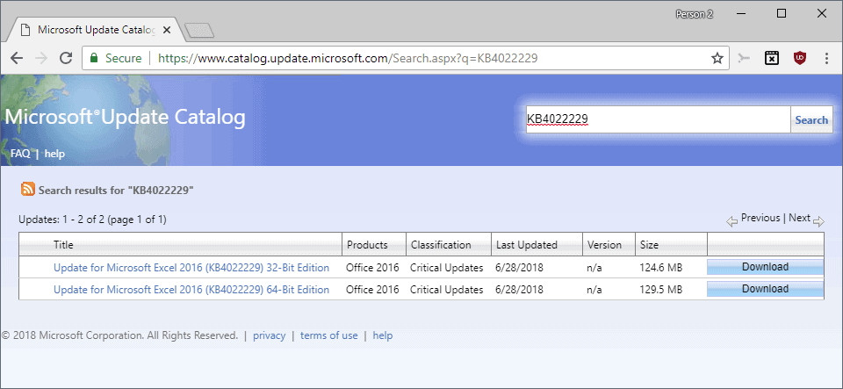Click the forward navigation arrow
843x389 pixels.
[x=41, y=58]
